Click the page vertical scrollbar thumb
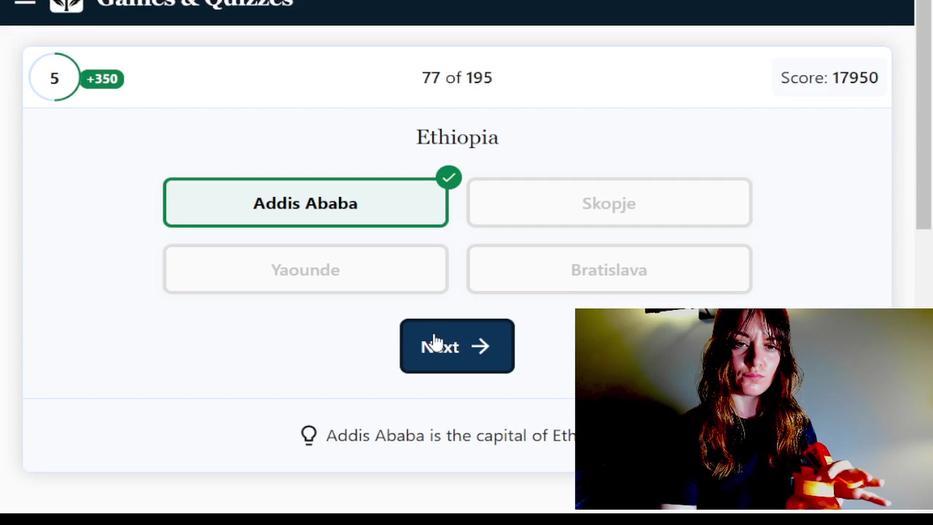The height and width of the screenshot is (525, 933). pos(923,114)
